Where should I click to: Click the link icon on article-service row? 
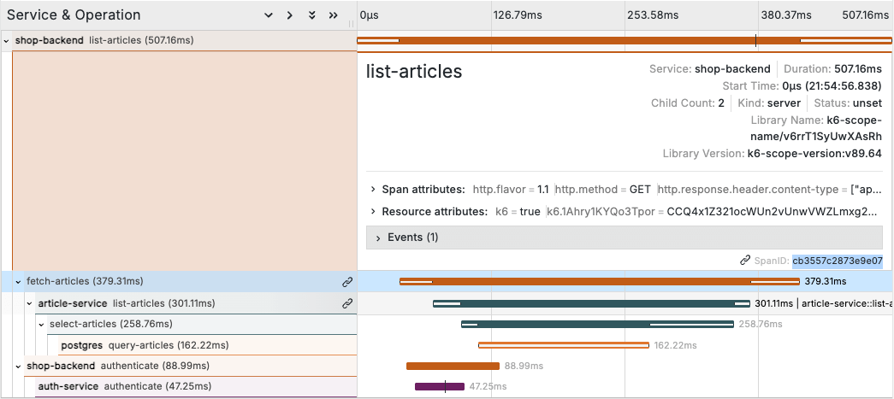(347, 303)
